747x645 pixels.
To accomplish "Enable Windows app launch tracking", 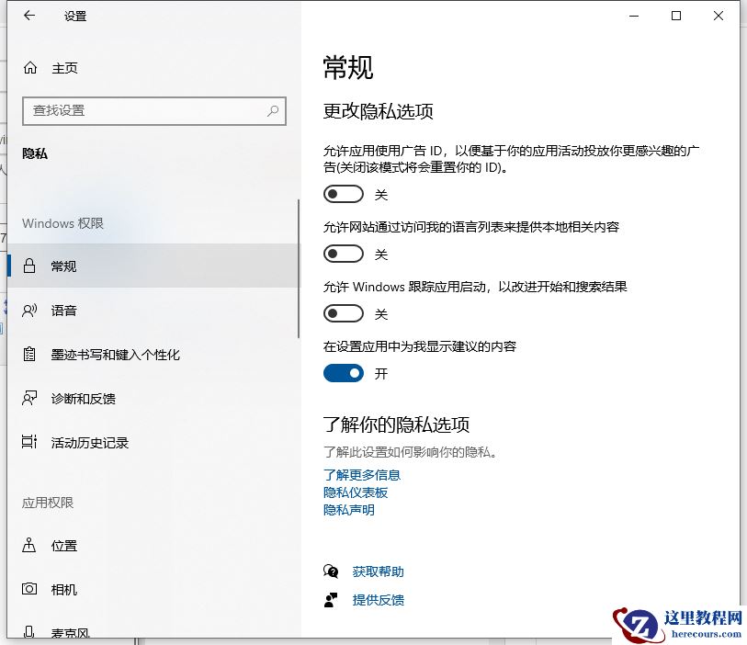I will tap(344, 313).
